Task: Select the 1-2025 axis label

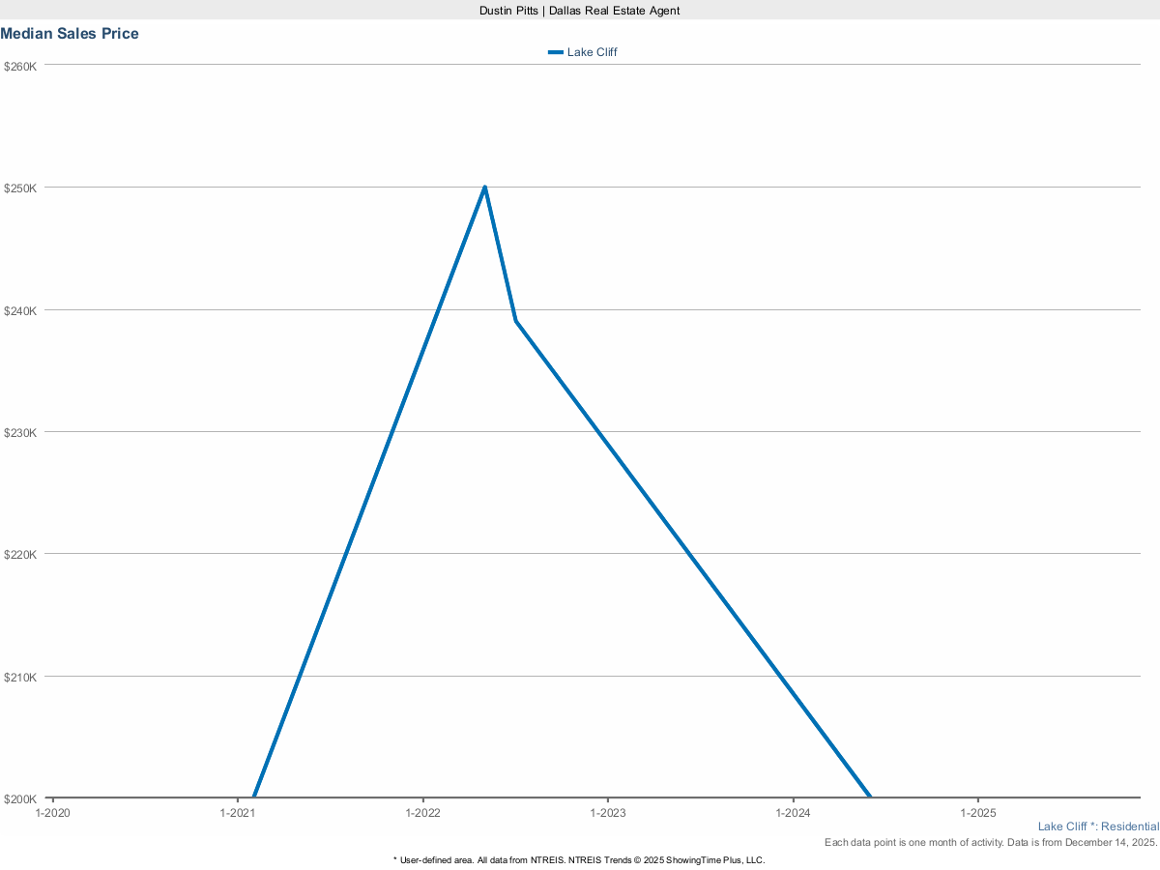Action: click(978, 813)
